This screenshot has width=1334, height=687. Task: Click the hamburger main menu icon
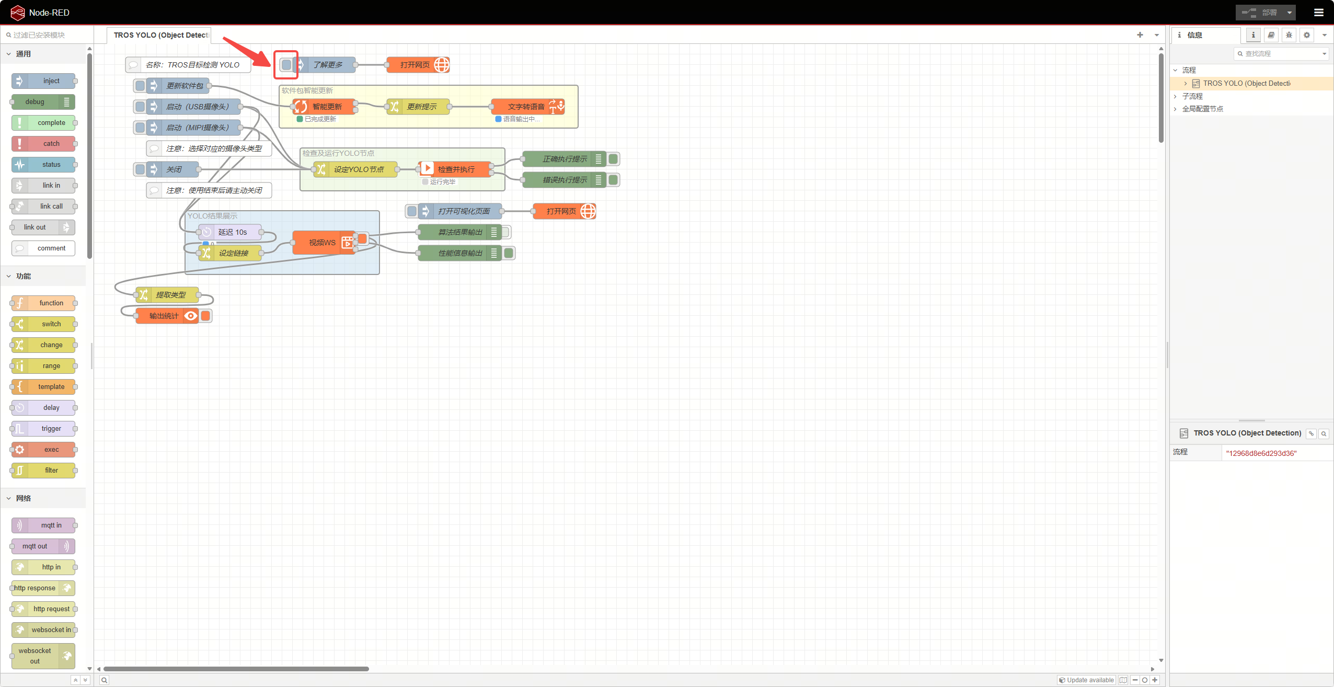(1318, 13)
